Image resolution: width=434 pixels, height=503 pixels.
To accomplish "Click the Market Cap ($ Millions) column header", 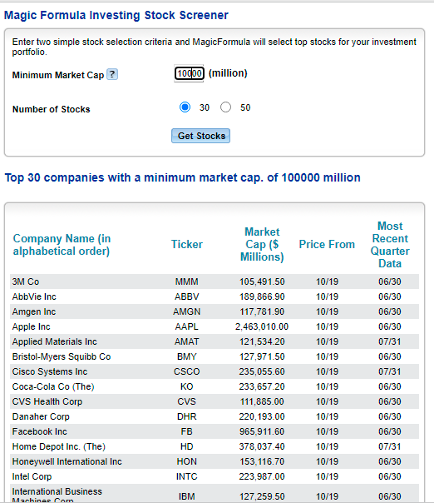I will click(262, 244).
